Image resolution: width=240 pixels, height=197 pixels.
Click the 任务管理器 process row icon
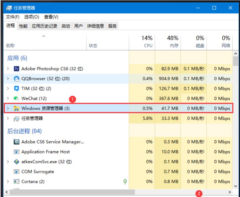click(x=16, y=118)
